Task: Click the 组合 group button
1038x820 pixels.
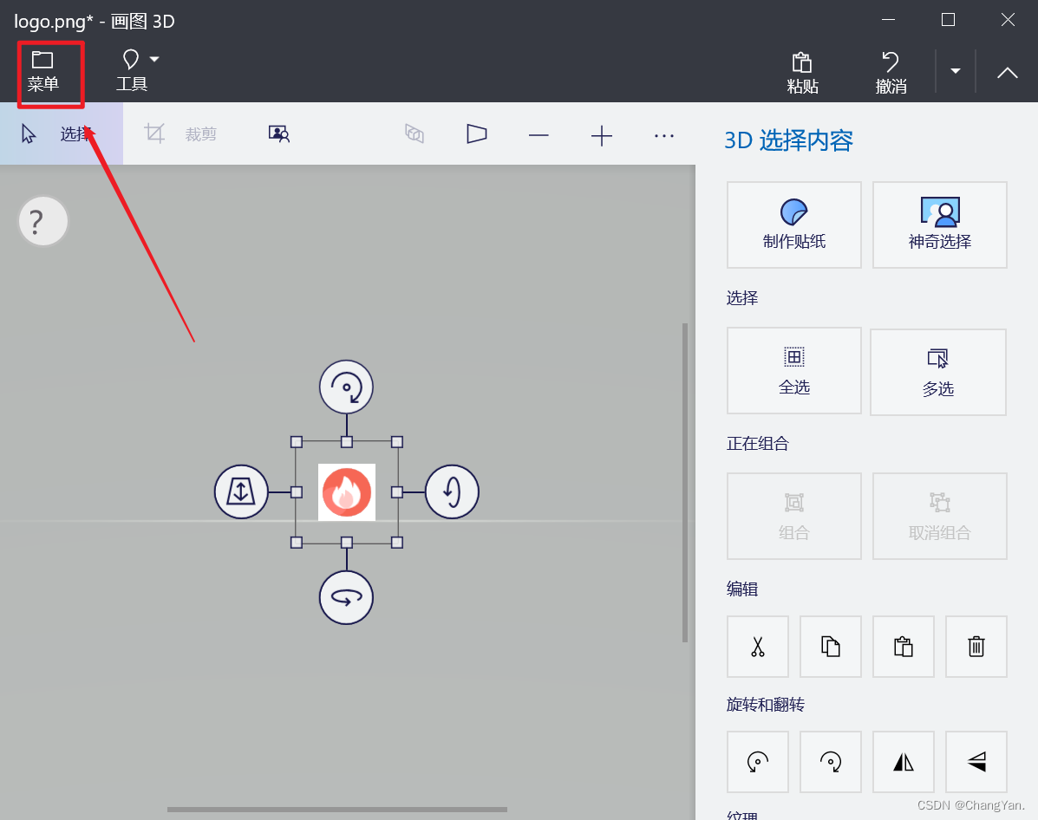Action: tap(793, 517)
